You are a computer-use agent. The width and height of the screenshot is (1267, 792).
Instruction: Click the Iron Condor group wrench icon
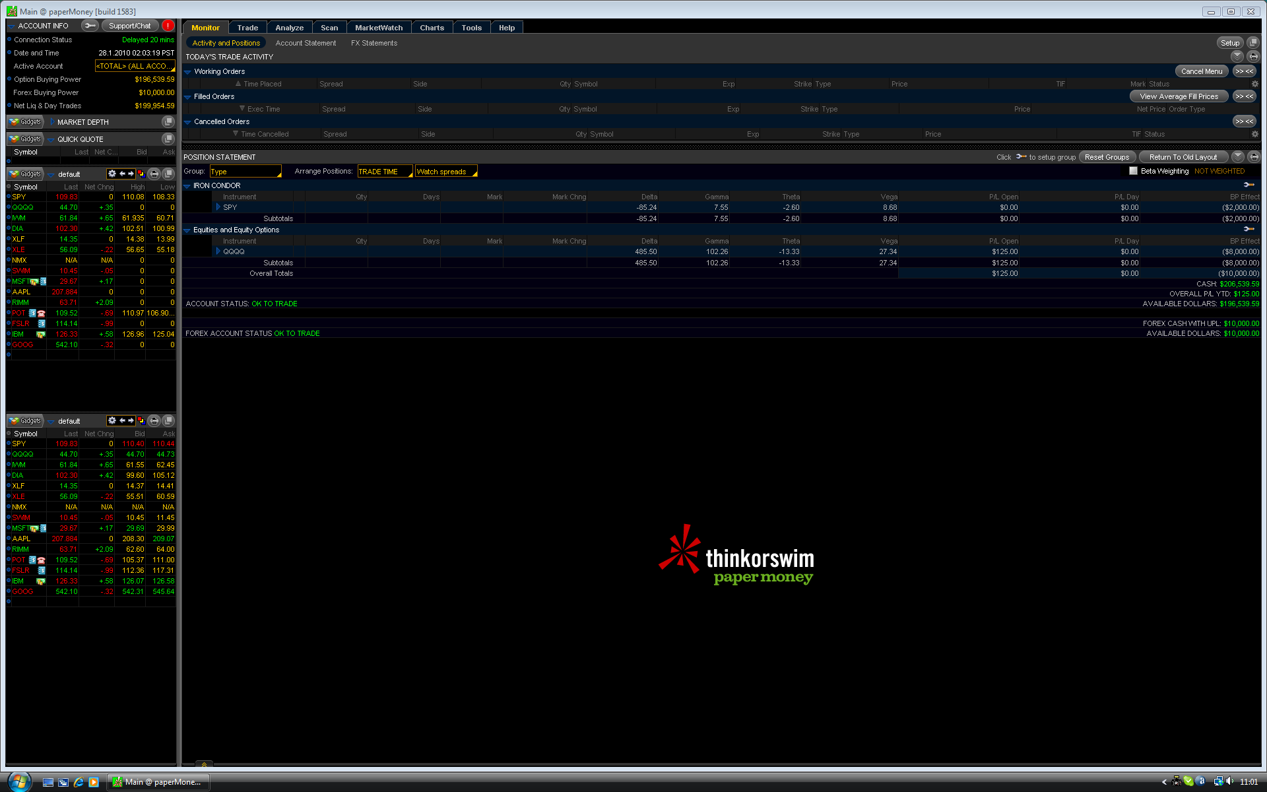tap(1249, 185)
